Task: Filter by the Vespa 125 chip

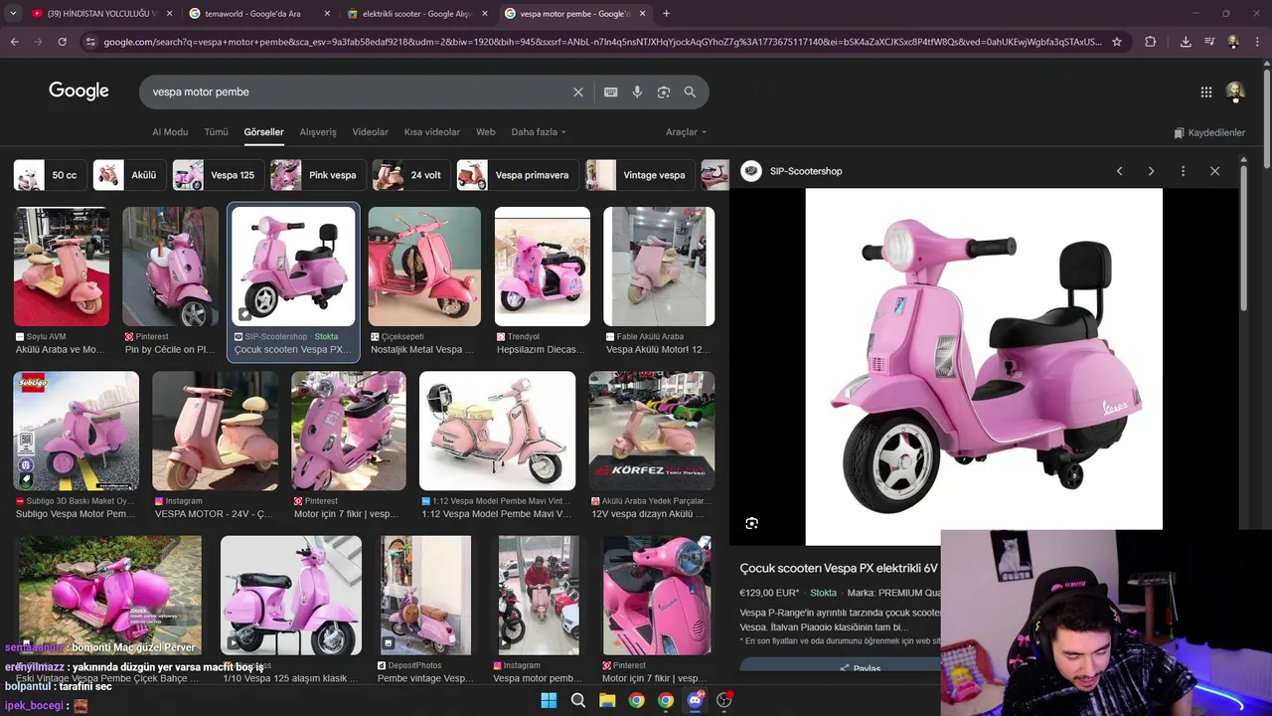Action: (217, 175)
